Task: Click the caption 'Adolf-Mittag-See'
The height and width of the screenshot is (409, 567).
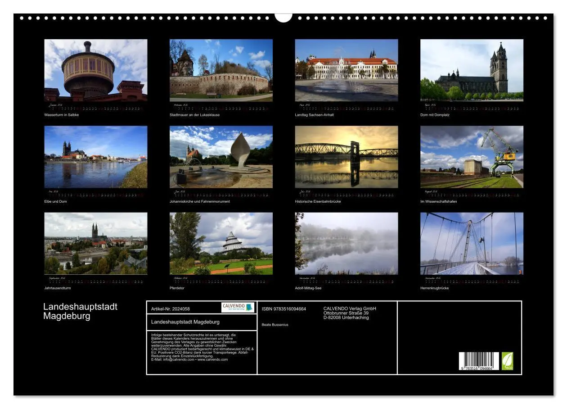Action: (x=308, y=288)
